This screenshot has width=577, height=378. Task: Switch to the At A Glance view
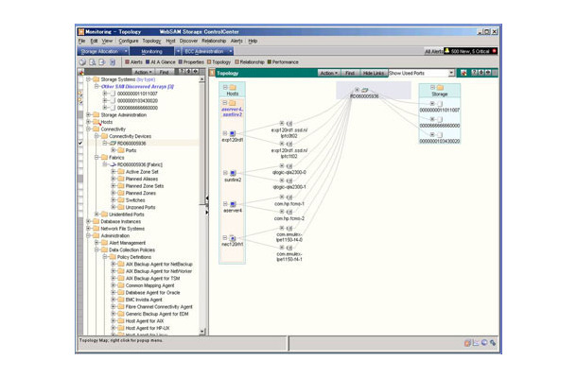(x=161, y=62)
